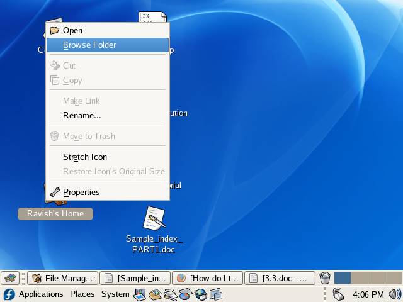The image size is (403, 302).
Task: Open the Applications menu
Action: (41, 294)
